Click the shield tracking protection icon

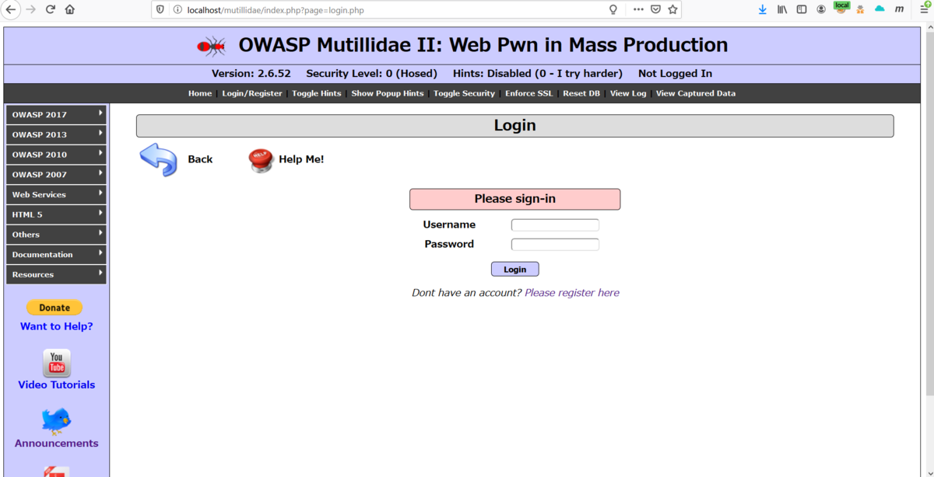160,9
